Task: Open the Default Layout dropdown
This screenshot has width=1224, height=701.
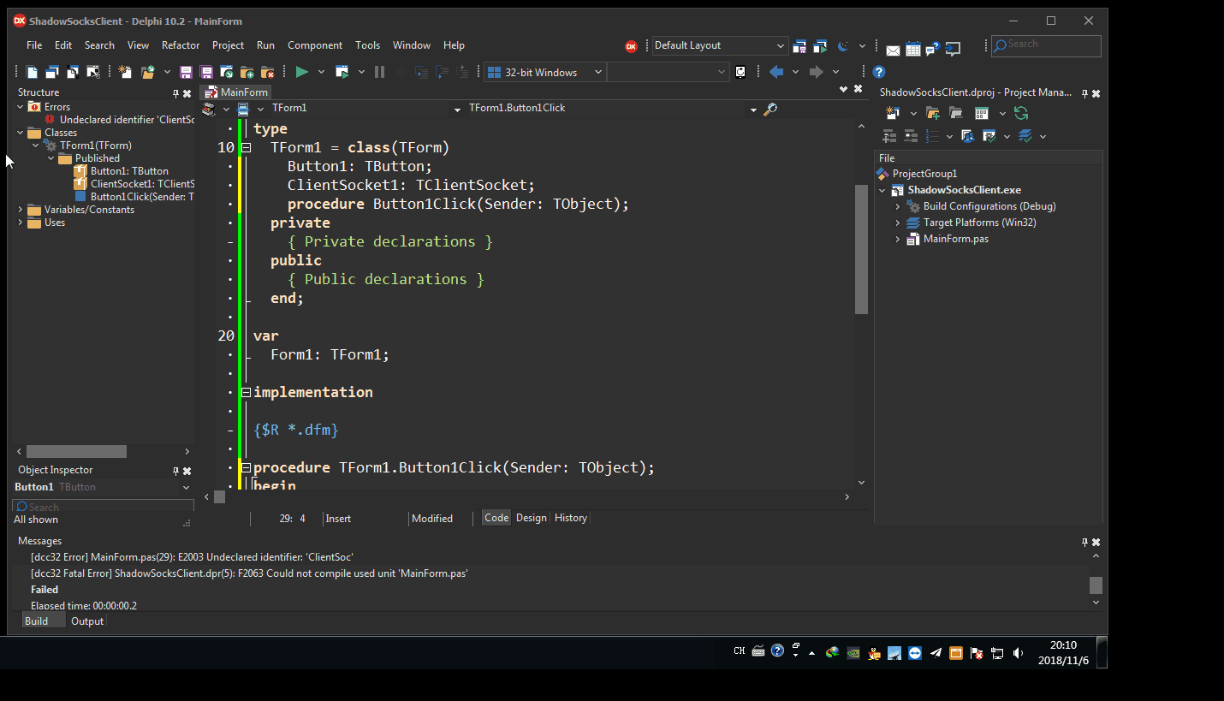Action: [x=778, y=45]
